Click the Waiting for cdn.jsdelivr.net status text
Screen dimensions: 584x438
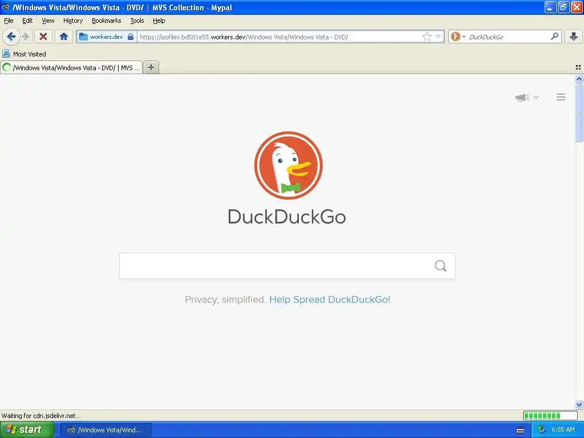click(41, 416)
